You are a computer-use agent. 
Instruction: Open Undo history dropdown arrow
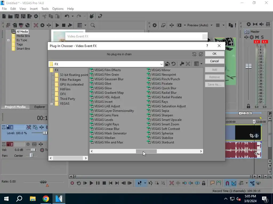[x=73, y=16]
